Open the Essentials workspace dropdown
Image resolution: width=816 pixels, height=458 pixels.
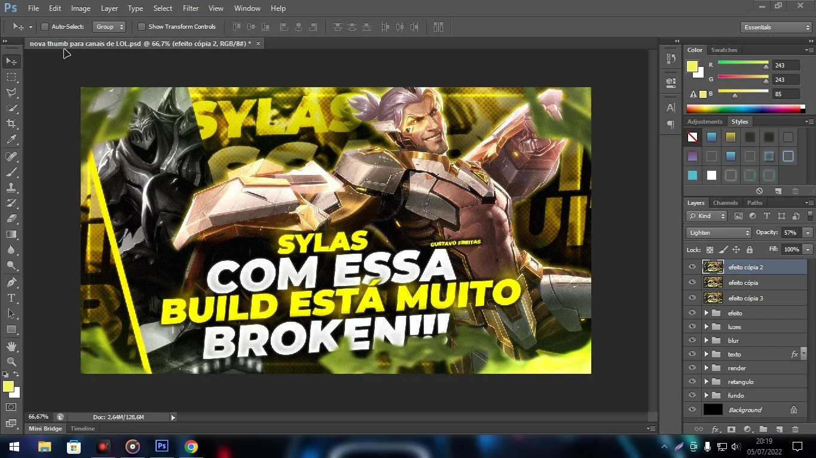[x=775, y=27]
